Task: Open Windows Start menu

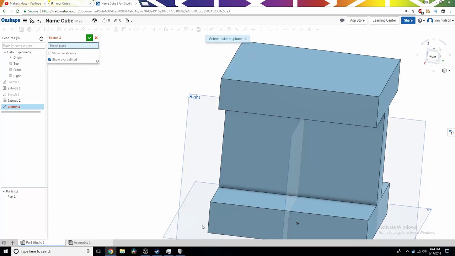Action: click(x=6, y=251)
